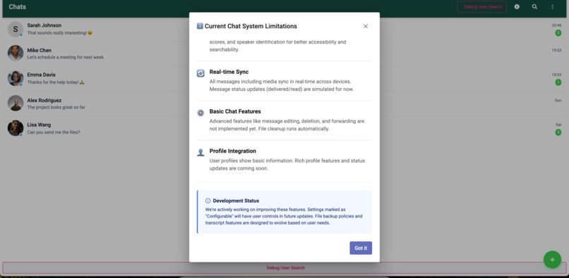Click the info icon in the header
Screen dimensions: 569x278
517,6
